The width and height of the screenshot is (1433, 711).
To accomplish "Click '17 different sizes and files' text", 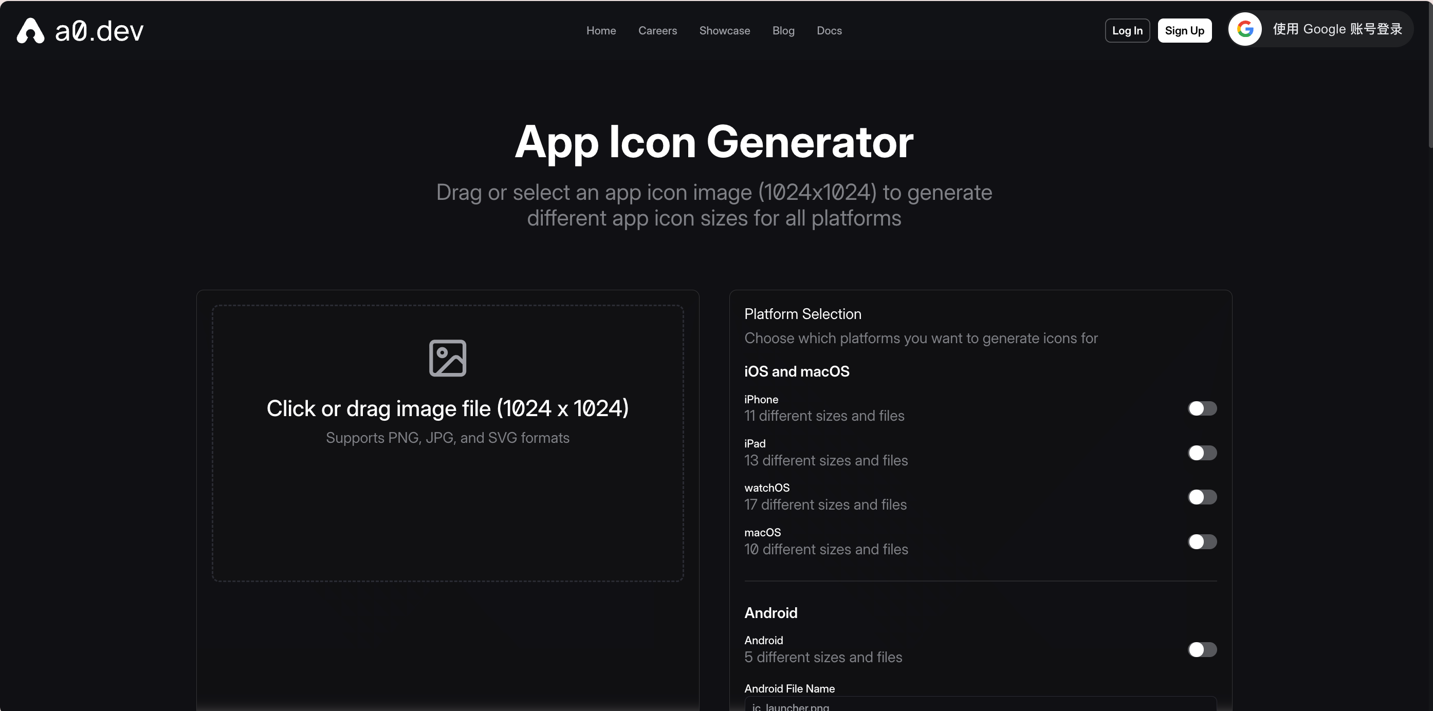I will 825,505.
